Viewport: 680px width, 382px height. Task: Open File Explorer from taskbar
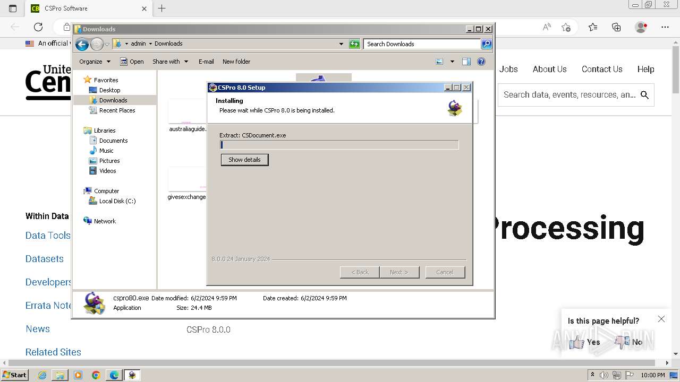tap(60, 375)
